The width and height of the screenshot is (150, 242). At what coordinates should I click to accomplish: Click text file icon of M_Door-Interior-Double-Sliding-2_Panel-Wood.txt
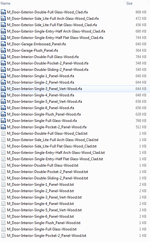click(x=3, y=178)
